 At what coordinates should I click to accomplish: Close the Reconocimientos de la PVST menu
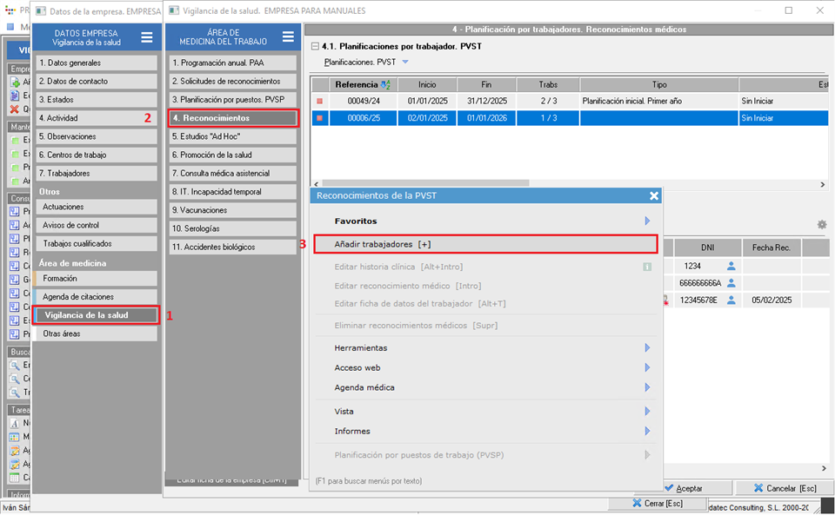coord(654,196)
